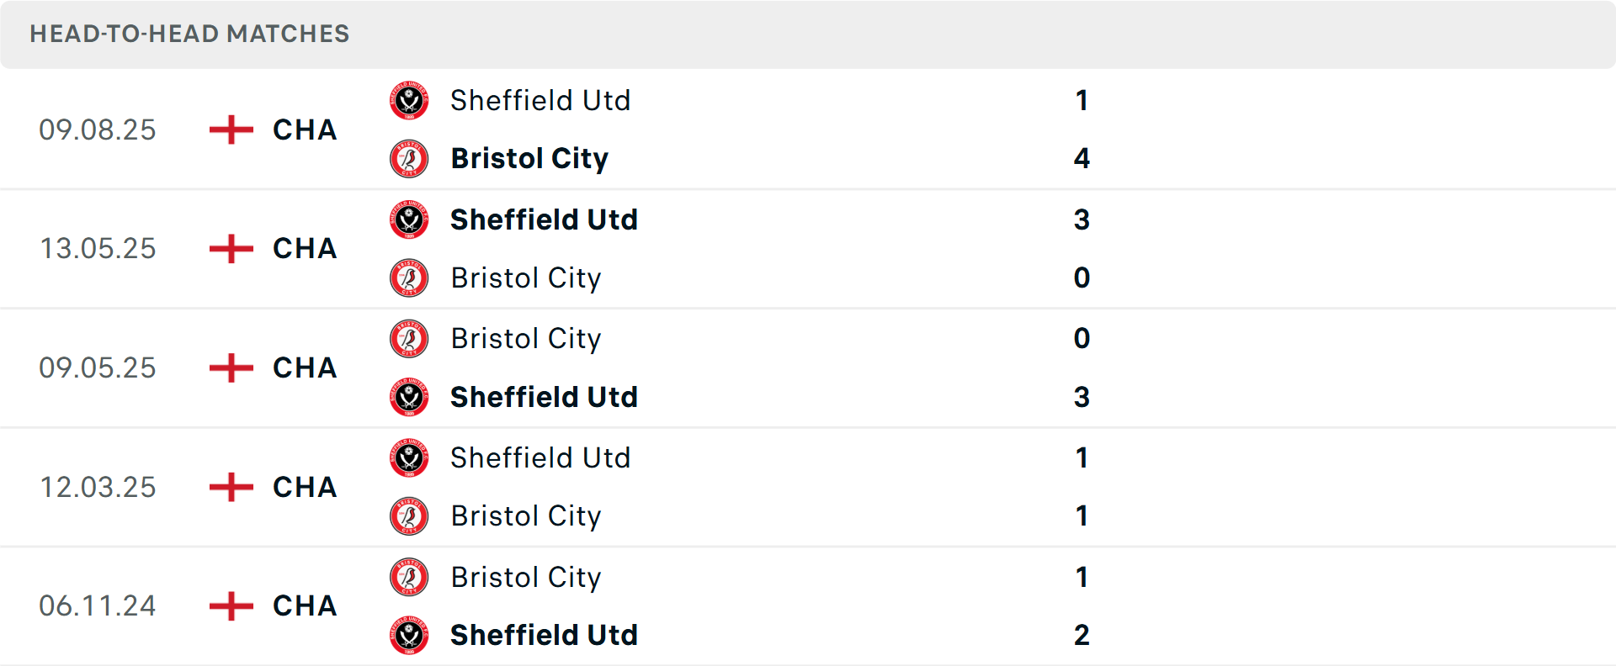The image size is (1616, 666).
Task: Click the Bristol City robin badge in the 09.05.25 row
Action: 409,339
